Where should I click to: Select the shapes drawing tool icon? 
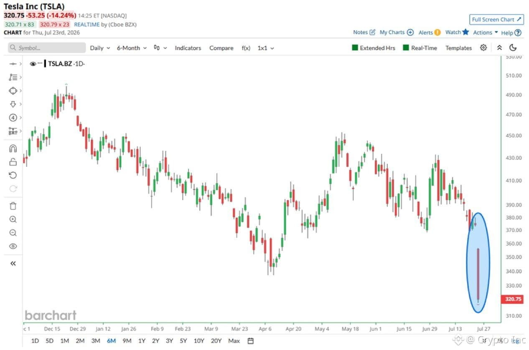pos(13,91)
